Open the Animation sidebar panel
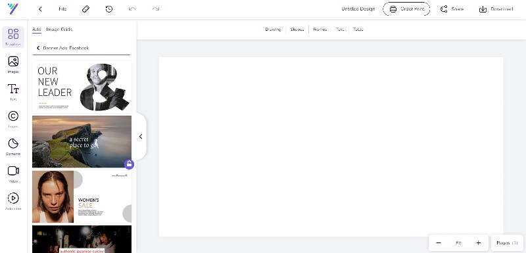Screen dimensions: 526x253 point(13,201)
